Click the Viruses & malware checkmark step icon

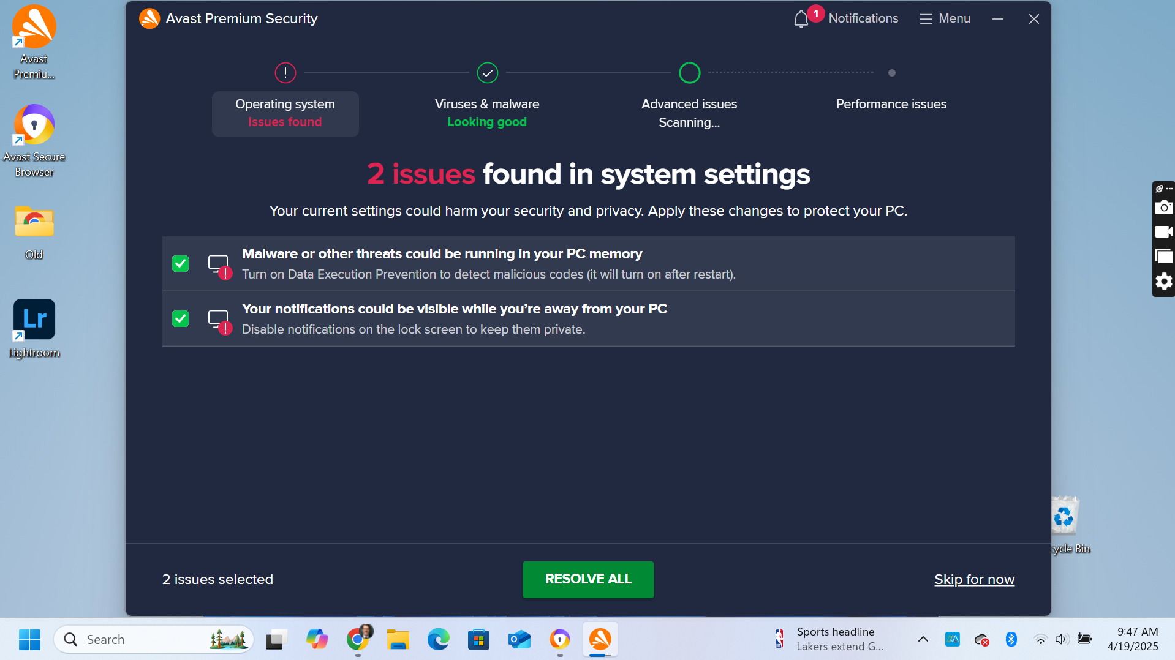click(487, 73)
